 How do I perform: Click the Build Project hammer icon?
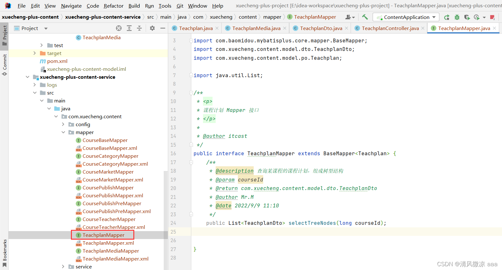(x=365, y=17)
